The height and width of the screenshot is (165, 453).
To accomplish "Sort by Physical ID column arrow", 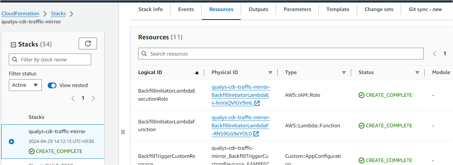I will (270, 73).
